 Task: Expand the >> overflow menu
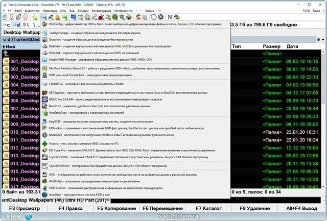[159, 11]
